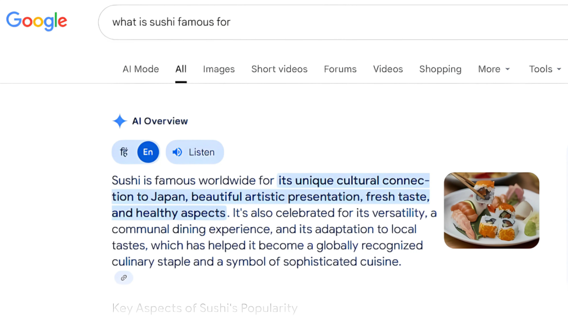568x319 pixels.
Task: Open the Shopping tab
Action: 440,69
